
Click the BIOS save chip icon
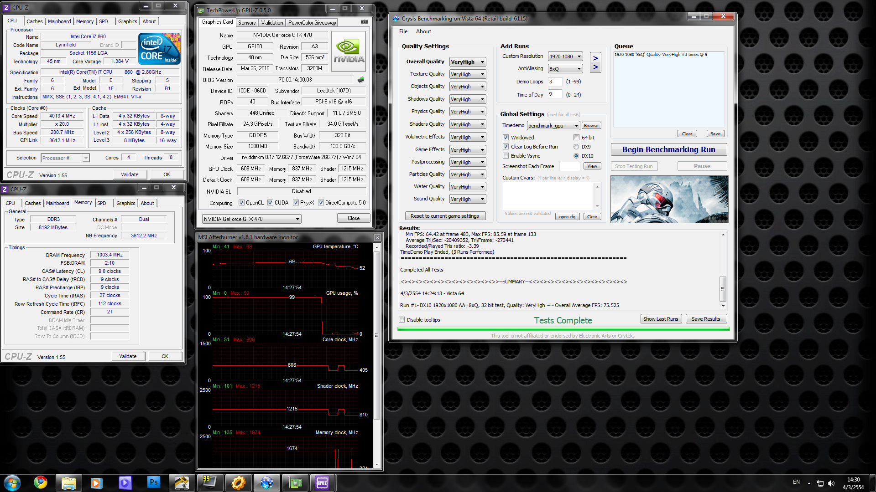tap(361, 80)
